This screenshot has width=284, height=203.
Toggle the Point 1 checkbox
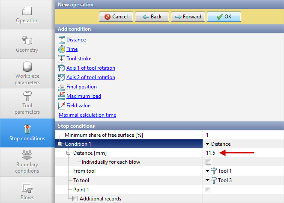[x=209, y=189]
